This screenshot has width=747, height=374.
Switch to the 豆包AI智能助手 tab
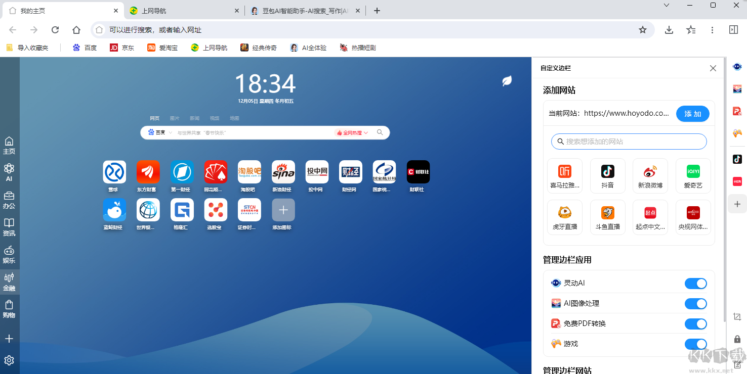coord(306,11)
